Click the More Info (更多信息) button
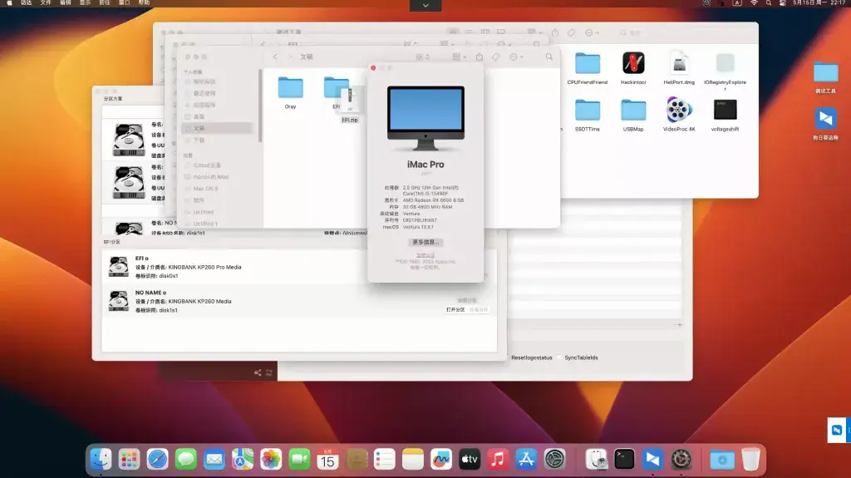This screenshot has height=478, width=851. (425, 242)
